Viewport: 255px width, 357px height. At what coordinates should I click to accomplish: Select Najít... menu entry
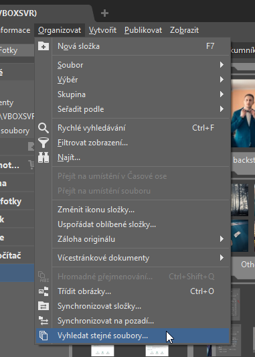(x=133, y=157)
